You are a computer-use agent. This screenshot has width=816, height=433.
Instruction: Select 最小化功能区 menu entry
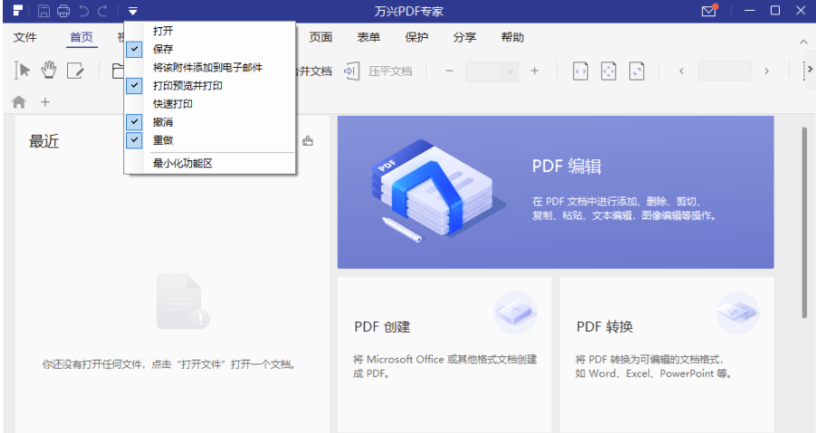click(x=182, y=163)
